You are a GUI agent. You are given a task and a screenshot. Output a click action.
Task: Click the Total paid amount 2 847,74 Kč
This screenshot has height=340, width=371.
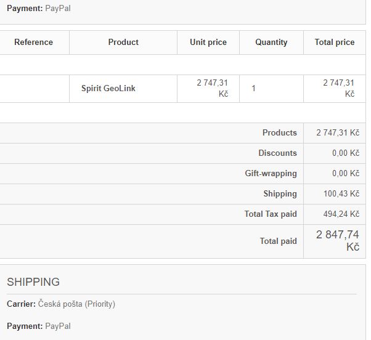[338, 241]
